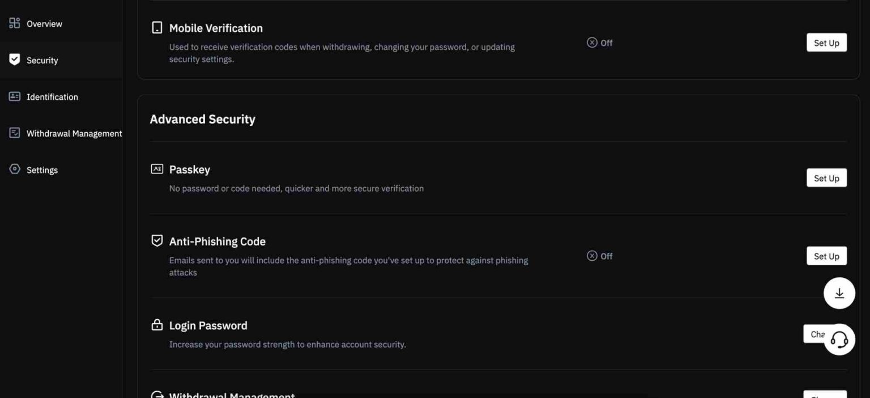The image size is (870, 398).
Task: Click the Passkey icon
Action: (156, 168)
